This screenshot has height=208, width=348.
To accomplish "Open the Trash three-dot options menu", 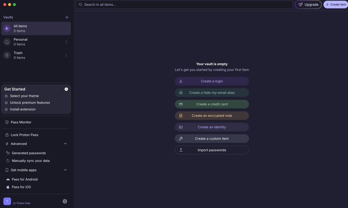I will (x=66, y=55).
